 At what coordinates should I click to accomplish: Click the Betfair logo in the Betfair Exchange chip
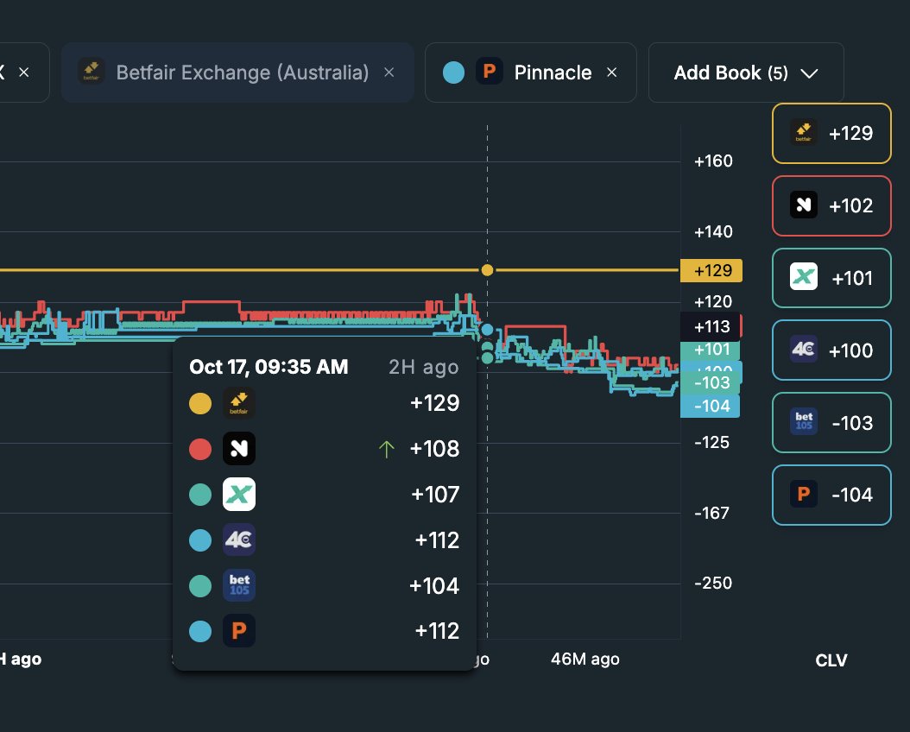coord(92,72)
